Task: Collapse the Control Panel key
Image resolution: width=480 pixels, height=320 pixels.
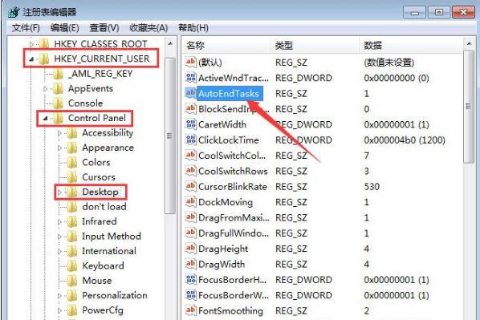Action: 45,118
